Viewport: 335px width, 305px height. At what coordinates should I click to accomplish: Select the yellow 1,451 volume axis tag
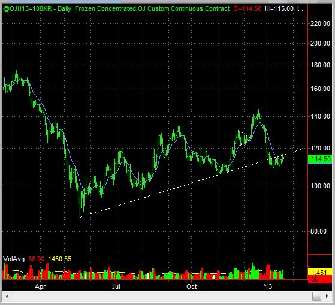tap(320, 272)
